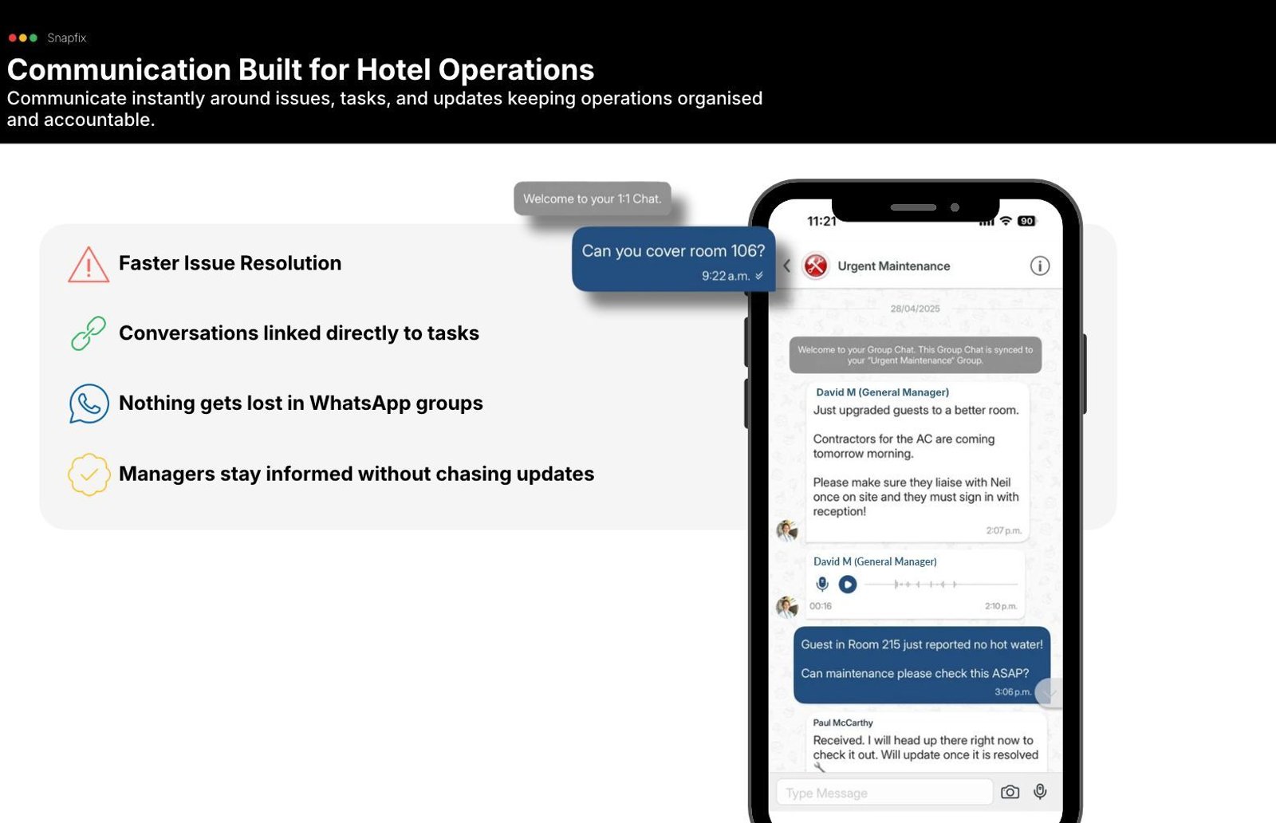The image size is (1276, 823).
Task: Click the Snapfix app name label
Action: coord(66,37)
